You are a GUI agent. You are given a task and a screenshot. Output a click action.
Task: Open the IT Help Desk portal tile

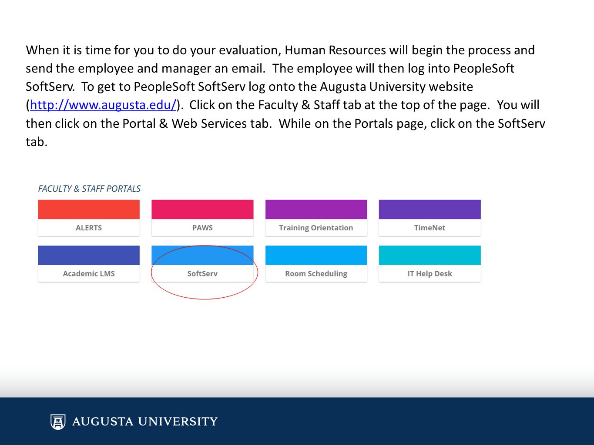430,264
